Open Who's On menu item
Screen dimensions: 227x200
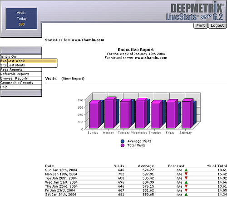(21, 56)
